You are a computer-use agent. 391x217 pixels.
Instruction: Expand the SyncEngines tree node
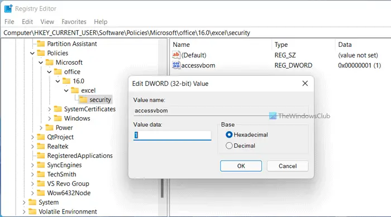(x=32, y=165)
